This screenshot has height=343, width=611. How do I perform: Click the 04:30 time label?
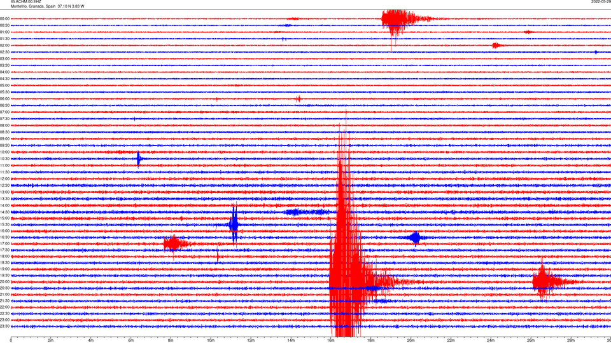click(x=4, y=79)
